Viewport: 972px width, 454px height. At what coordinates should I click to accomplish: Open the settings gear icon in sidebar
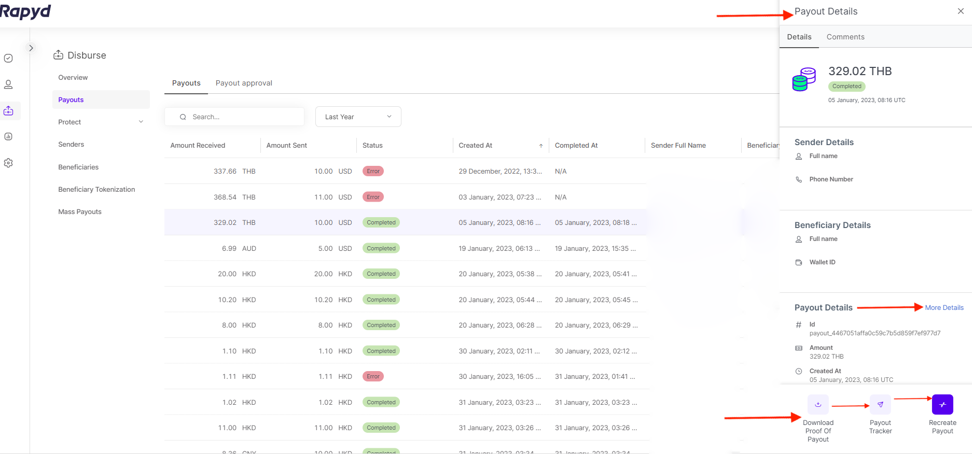pos(9,163)
